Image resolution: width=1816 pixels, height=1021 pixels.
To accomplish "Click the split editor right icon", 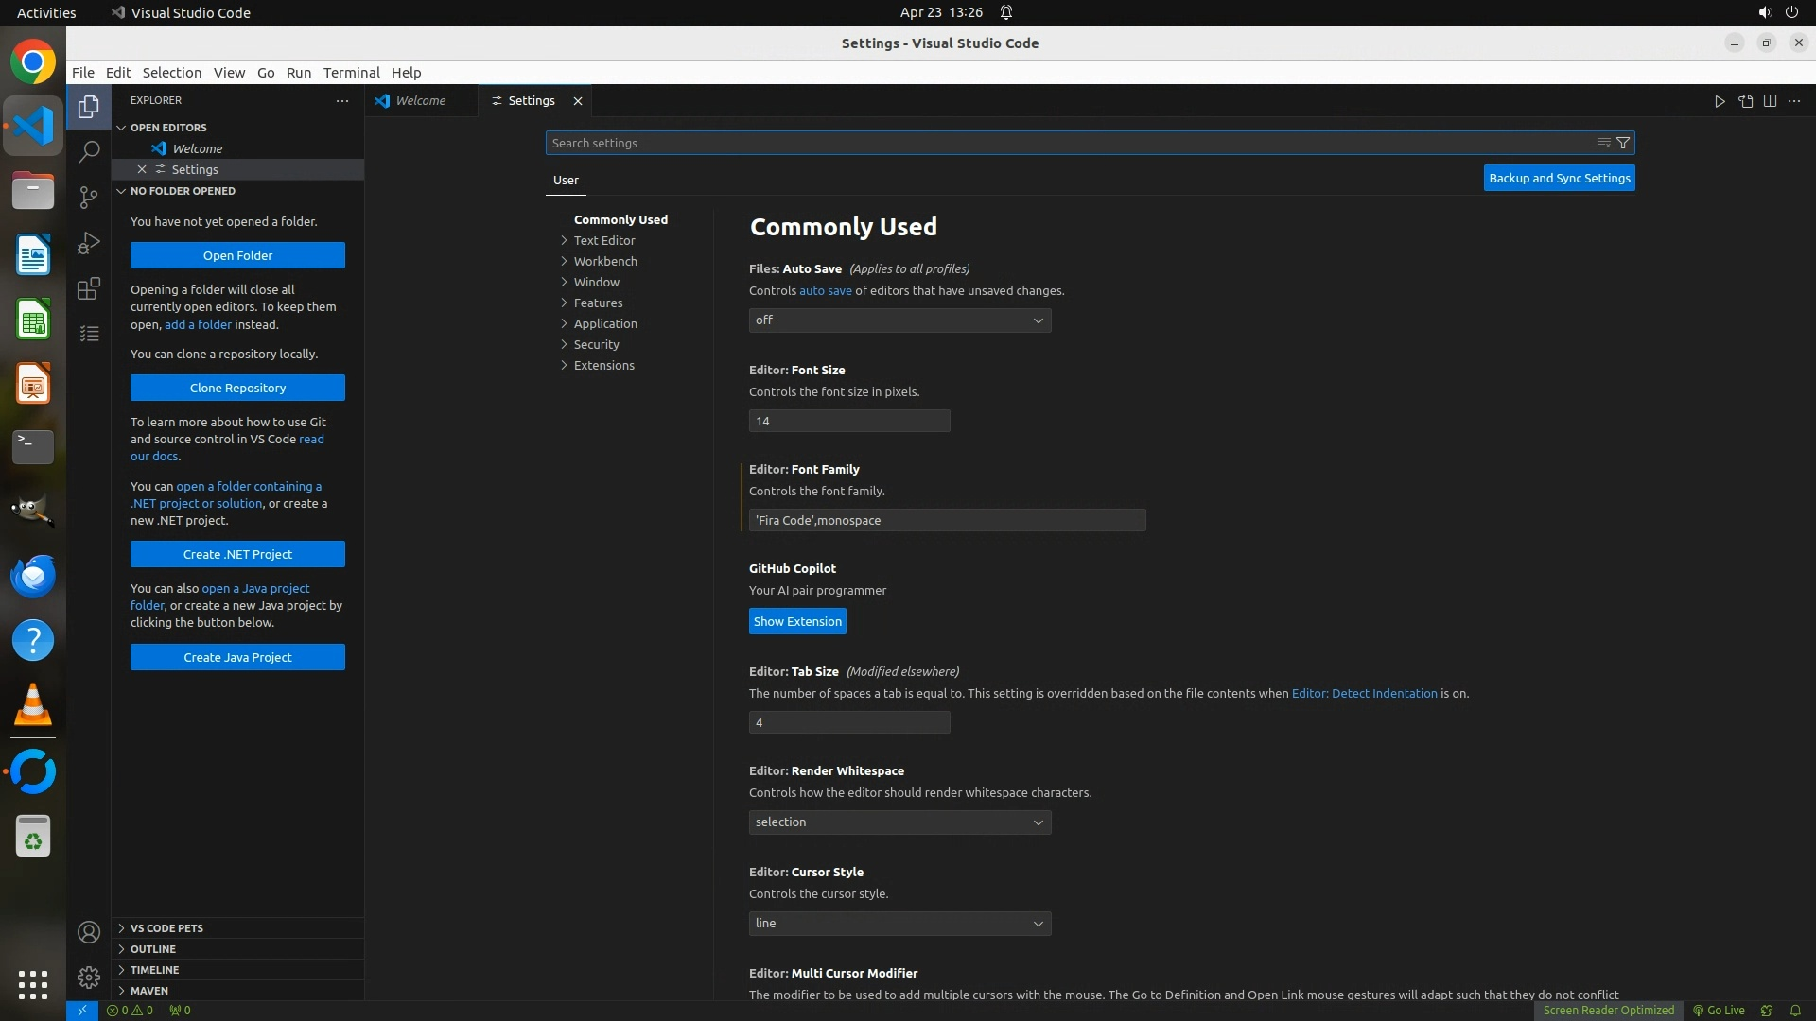I will 1770,101.
